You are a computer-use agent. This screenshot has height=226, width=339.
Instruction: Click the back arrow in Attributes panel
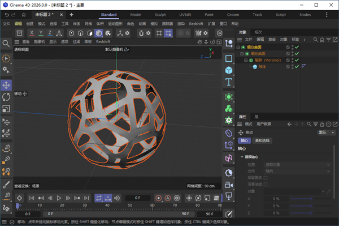click(x=289, y=124)
